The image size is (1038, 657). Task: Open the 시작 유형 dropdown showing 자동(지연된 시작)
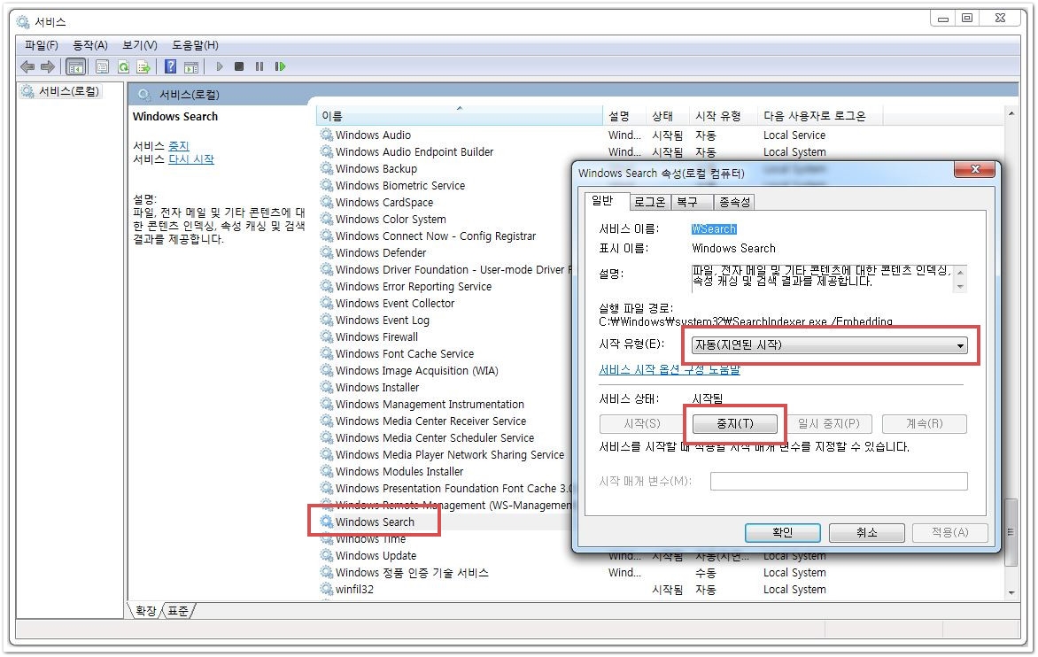pos(830,344)
